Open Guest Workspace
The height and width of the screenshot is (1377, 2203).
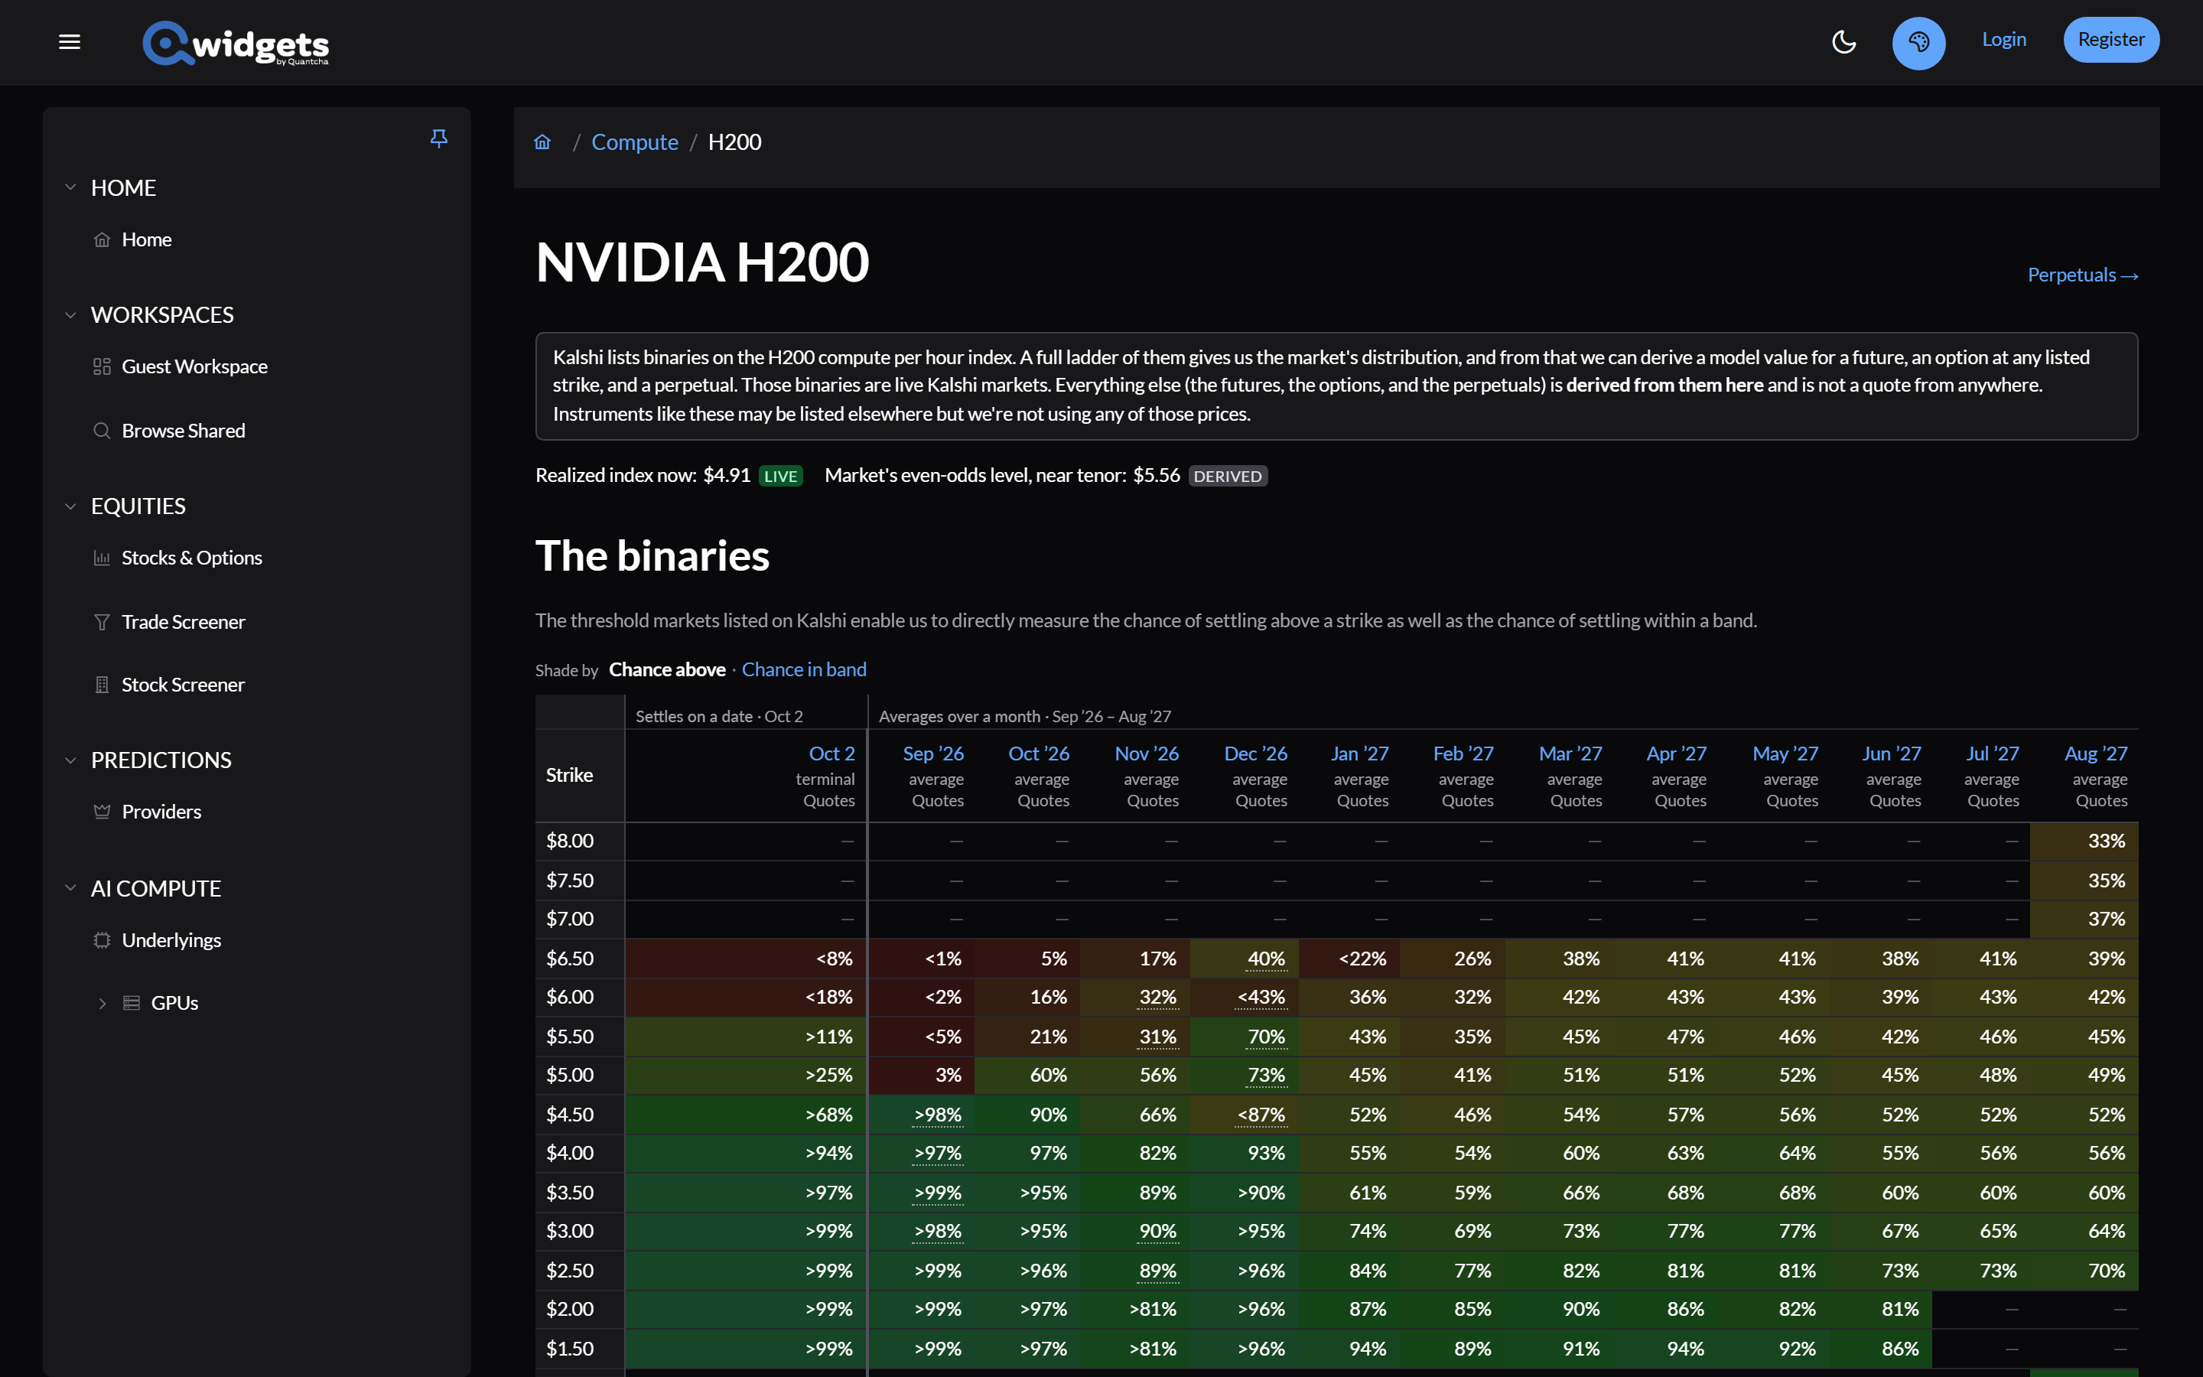[194, 366]
